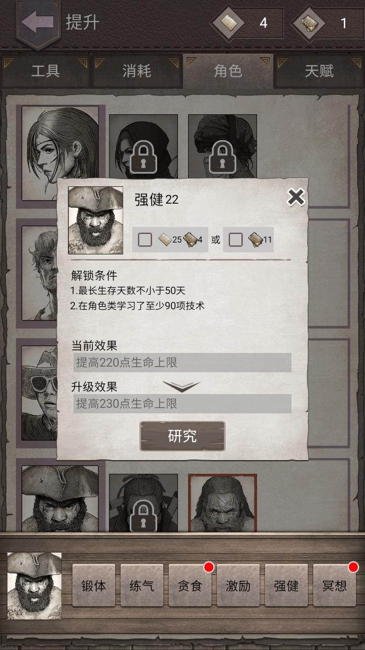Close the 强健 22 dialog
The height and width of the screenshot is (650, 365).
pyautogui.click(x=296, y=197)
